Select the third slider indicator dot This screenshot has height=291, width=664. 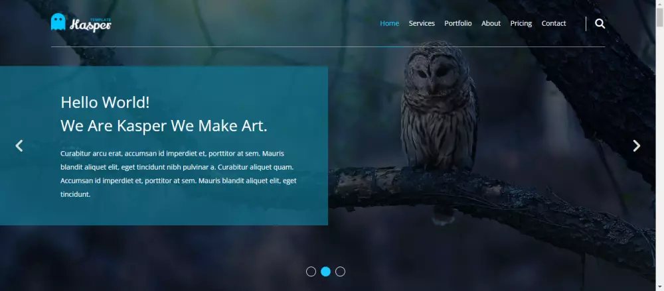coord(340,272)
